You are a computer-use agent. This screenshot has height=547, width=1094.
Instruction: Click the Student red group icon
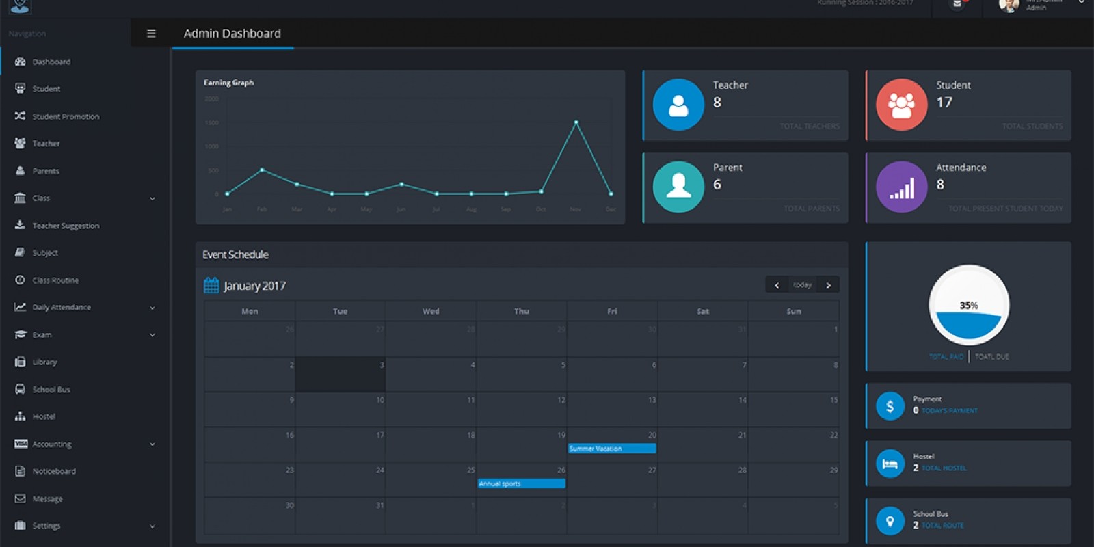(x=901, y=105)
